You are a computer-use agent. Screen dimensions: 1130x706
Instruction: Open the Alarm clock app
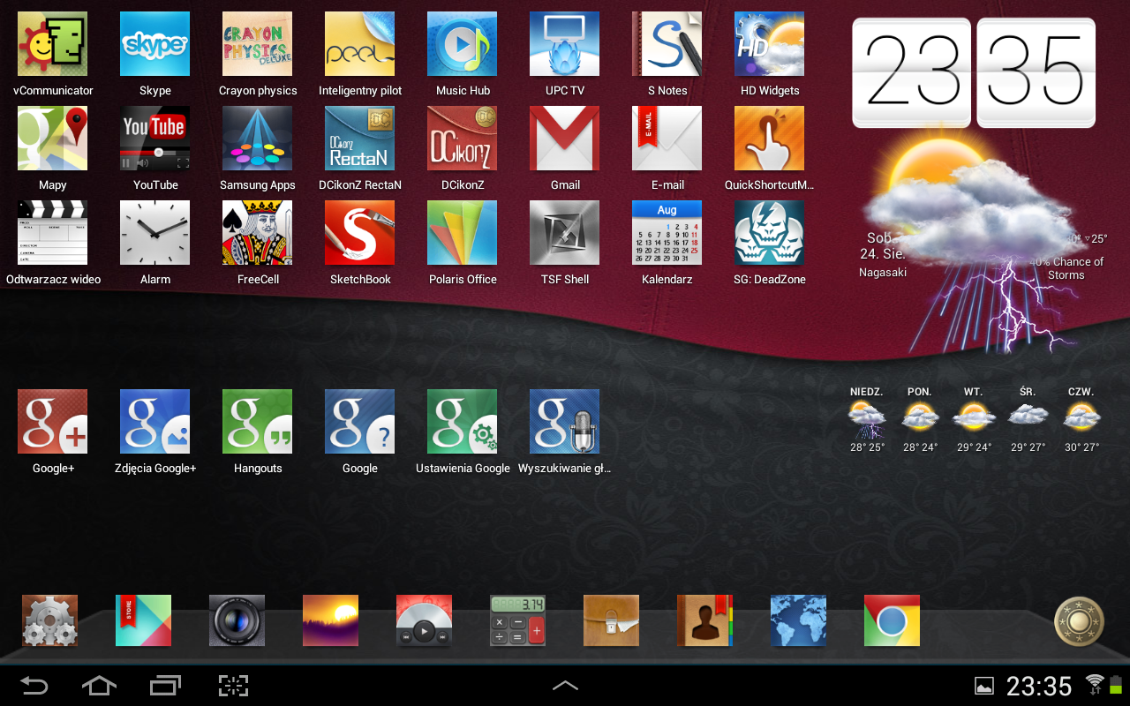155,233
